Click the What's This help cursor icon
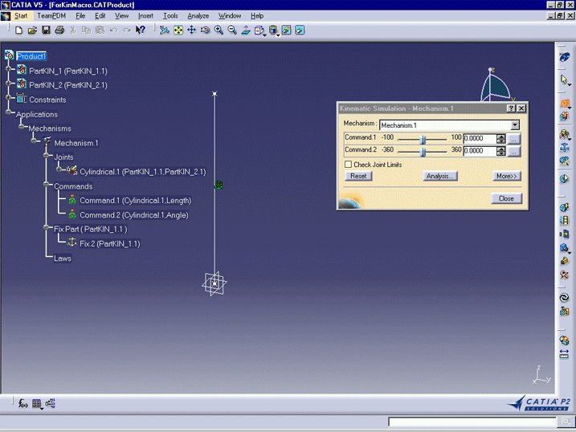Image resolution: width=576 pixels, height=432 pixels. (x=141, y=31)
